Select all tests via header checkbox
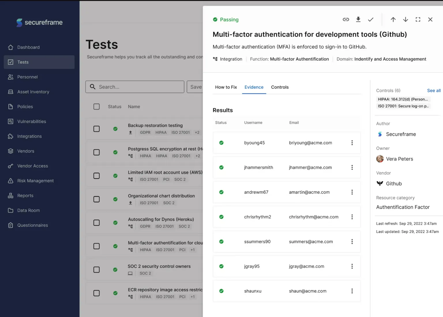 96,106
